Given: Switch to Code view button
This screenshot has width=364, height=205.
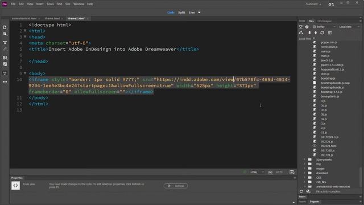Looking at the screenshot, I should (171, 13).
